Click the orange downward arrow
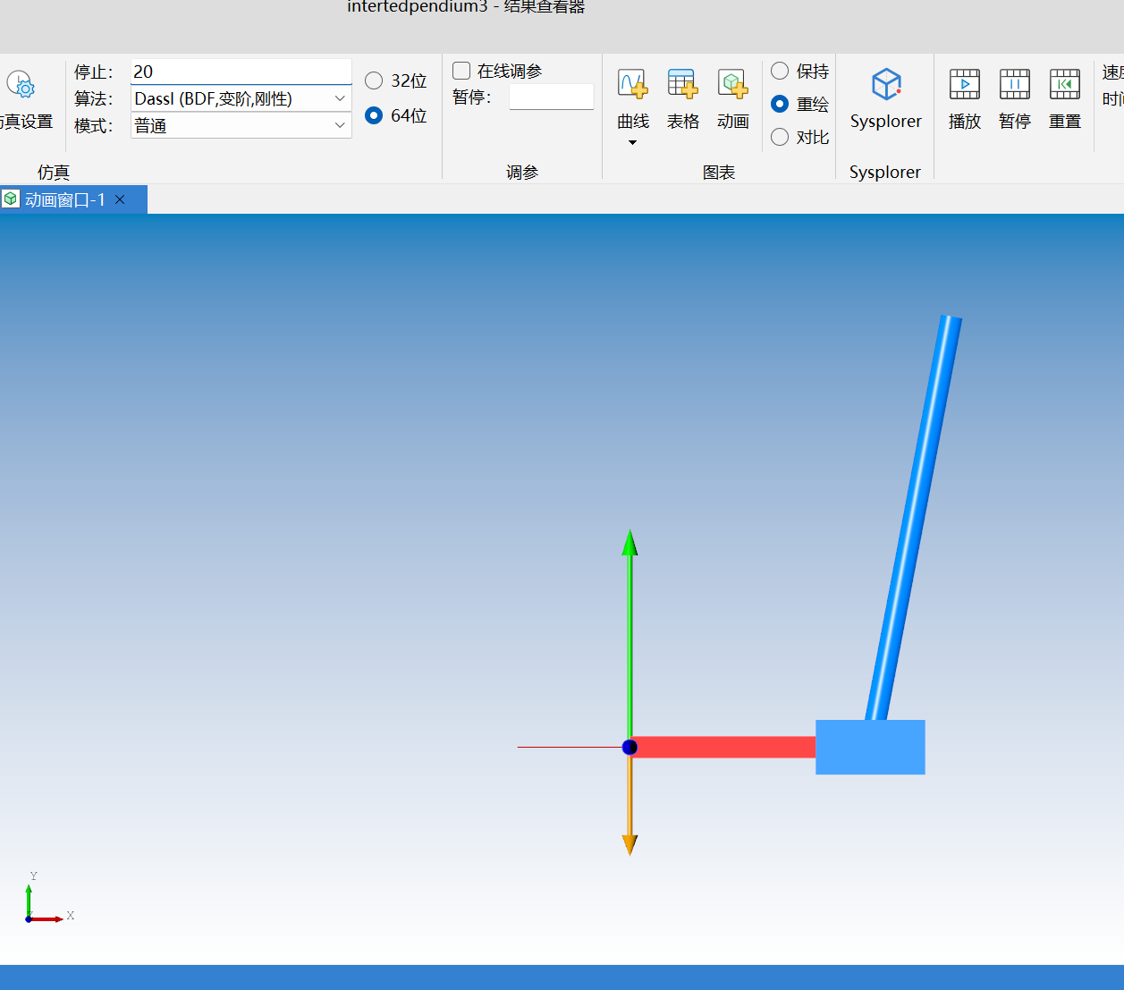 (630, 805)
